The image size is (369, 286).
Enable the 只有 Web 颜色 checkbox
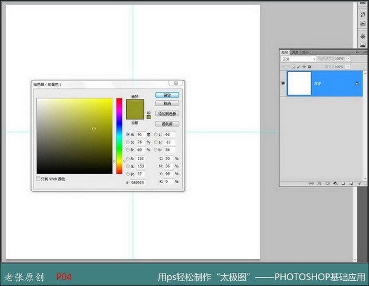(x=39, y=179)
